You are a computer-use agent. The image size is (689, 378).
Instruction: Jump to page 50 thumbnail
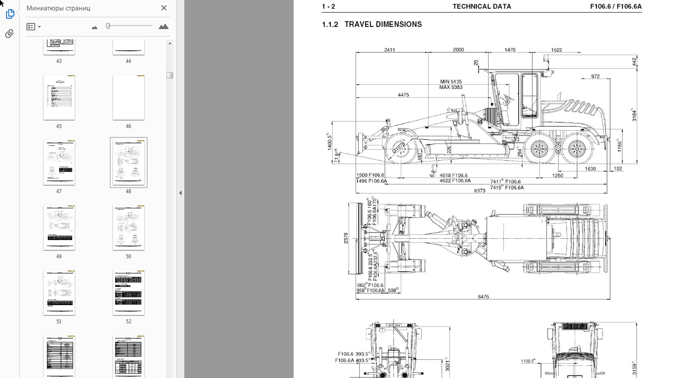(128, 228)
